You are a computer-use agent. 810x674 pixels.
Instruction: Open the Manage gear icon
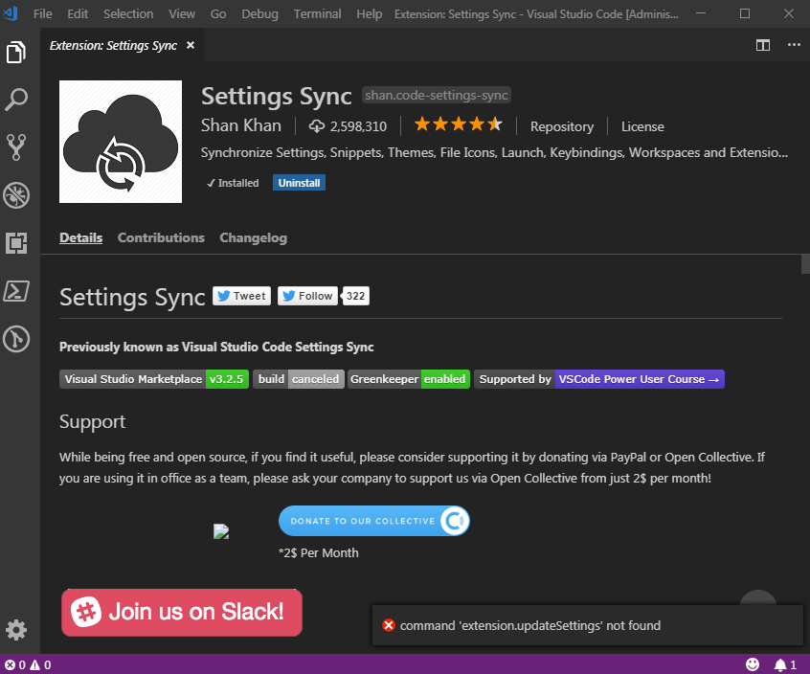click(16, 630)
